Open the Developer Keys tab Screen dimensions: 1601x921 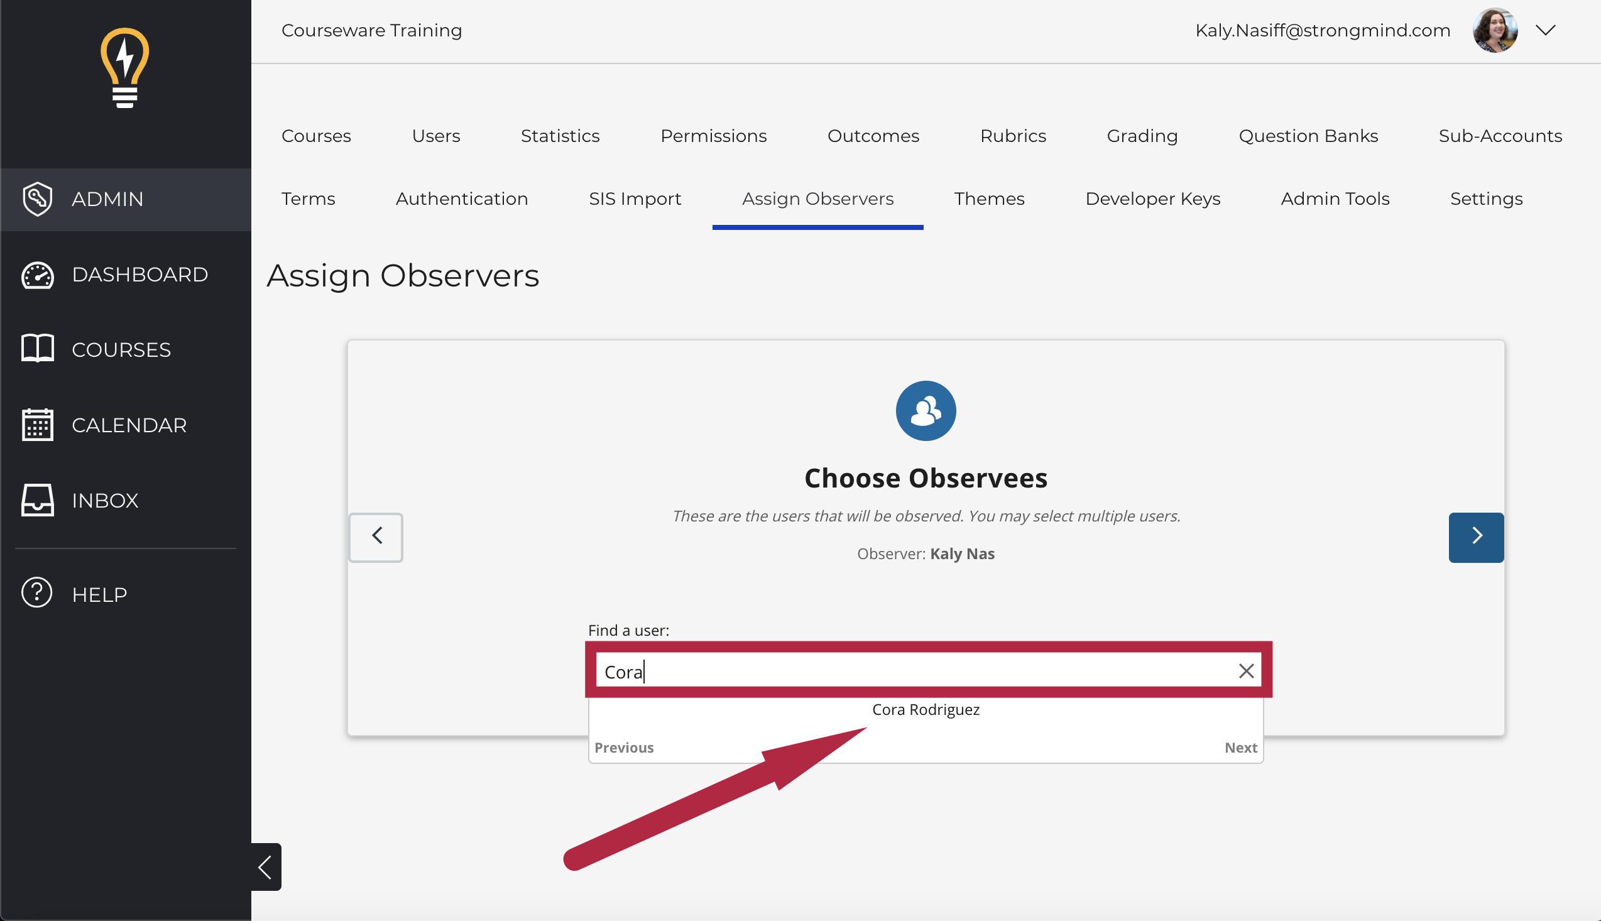click(x=1152, y=199)
